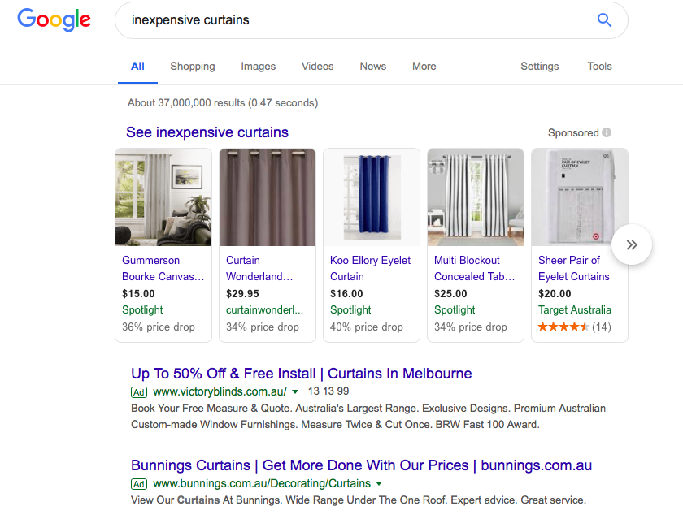Switch to the Images tab
This screenshot has height=519, width=683.
pyautogui.click(x=258, y=67)
